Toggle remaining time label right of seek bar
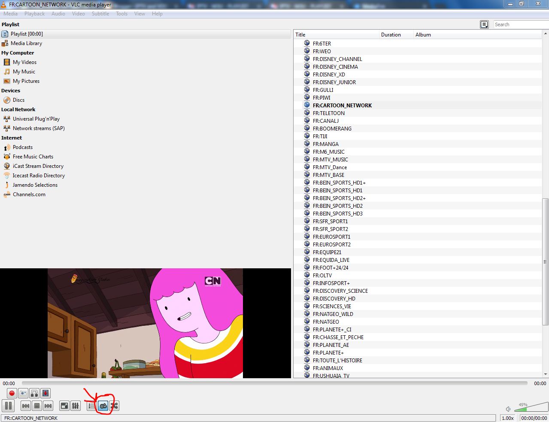Viewport: 549px width, 422px height. 540,383
